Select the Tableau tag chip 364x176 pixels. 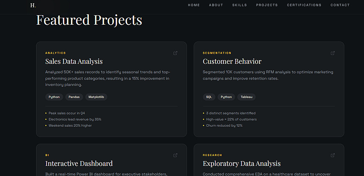click(246, 97)
